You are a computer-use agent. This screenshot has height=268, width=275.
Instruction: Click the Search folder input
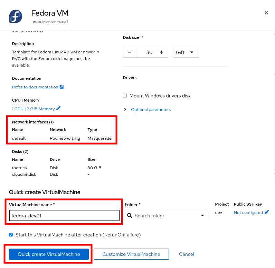pos(165,216)
